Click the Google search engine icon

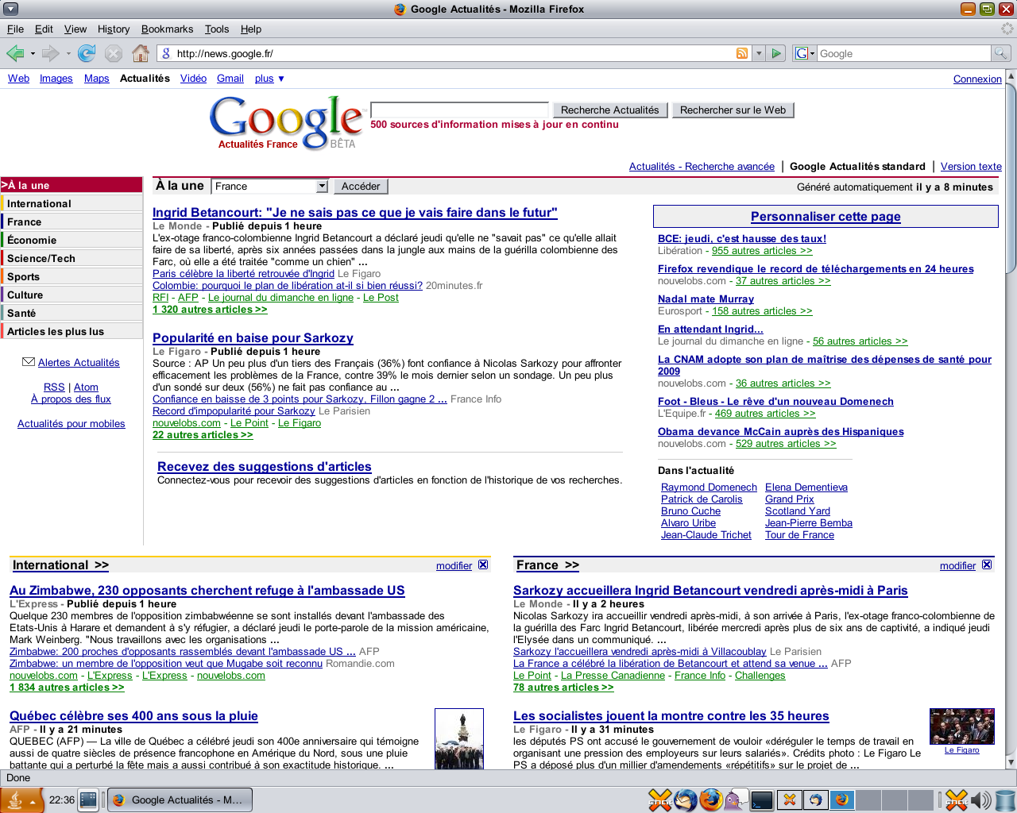pos(802,53)
